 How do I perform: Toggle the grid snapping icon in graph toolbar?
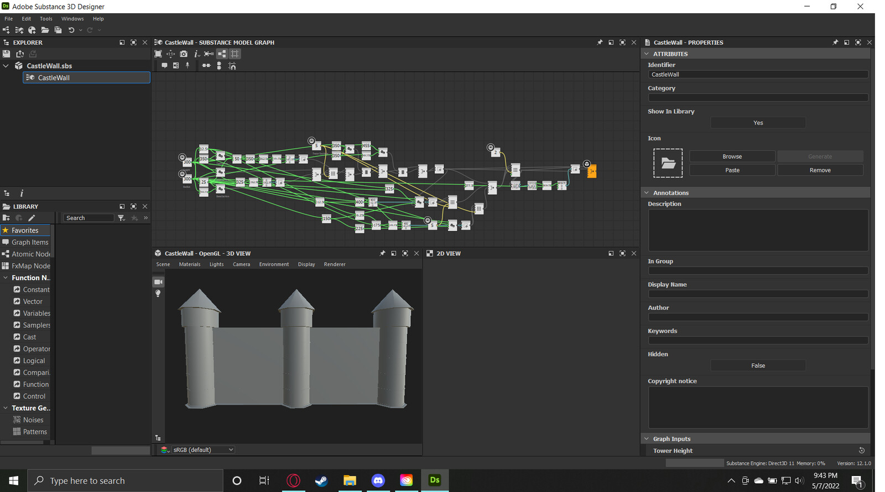tap(235, 54)
